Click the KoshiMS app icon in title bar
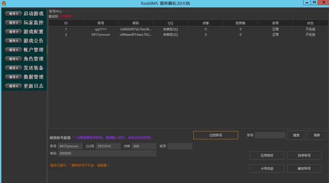329x183 pixels. (4, 3)
